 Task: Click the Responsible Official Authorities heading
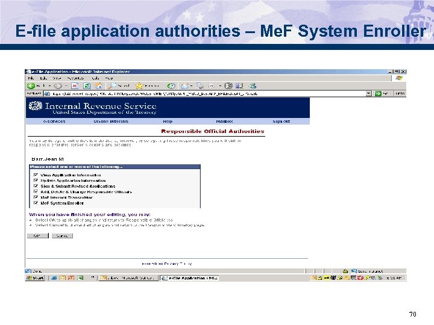tap(213, 131)
